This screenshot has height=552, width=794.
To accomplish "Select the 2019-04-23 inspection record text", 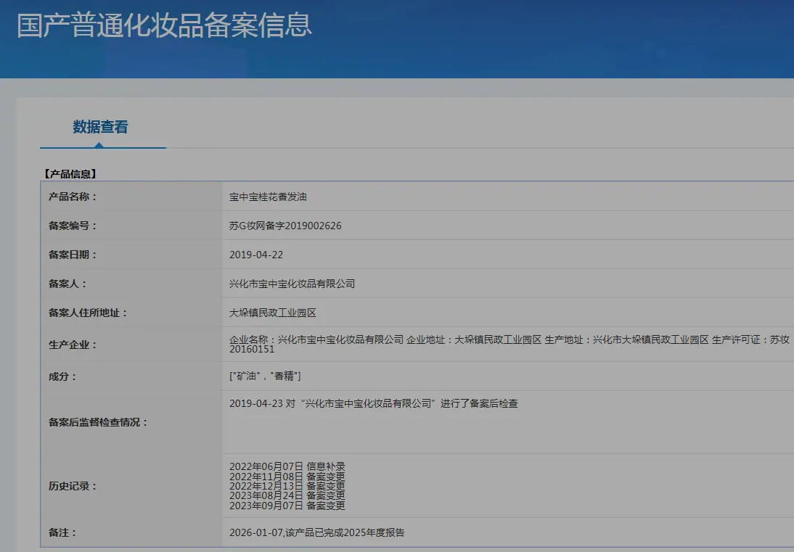I will (x=374, y=403).
